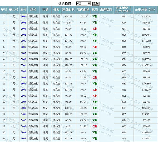Screen dimensions: 158x142
Task: Open the building selector dropdown showing 6座
Action: pyautogui.click(x=83, y=3)
